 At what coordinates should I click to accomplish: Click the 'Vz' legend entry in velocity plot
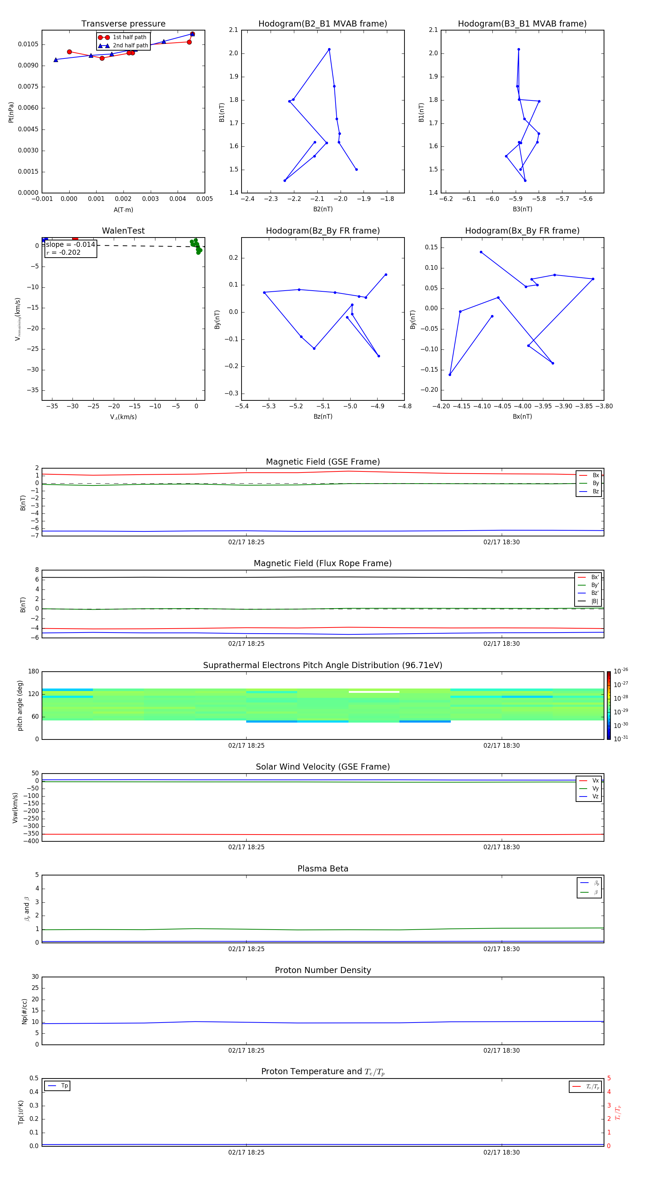point(589,796)
